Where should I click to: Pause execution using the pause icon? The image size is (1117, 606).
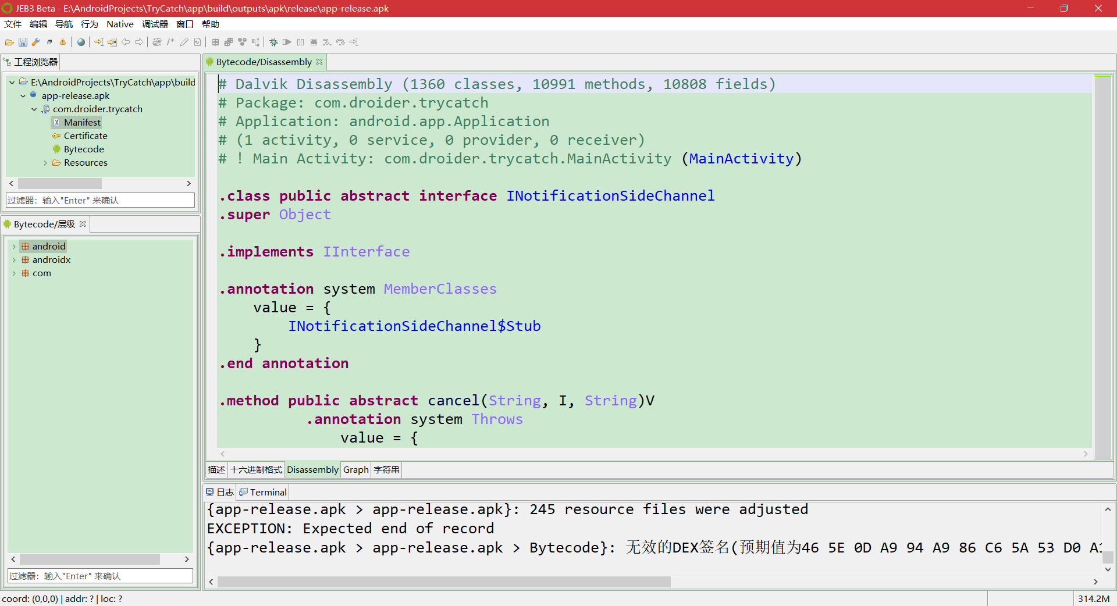point(300,42)
